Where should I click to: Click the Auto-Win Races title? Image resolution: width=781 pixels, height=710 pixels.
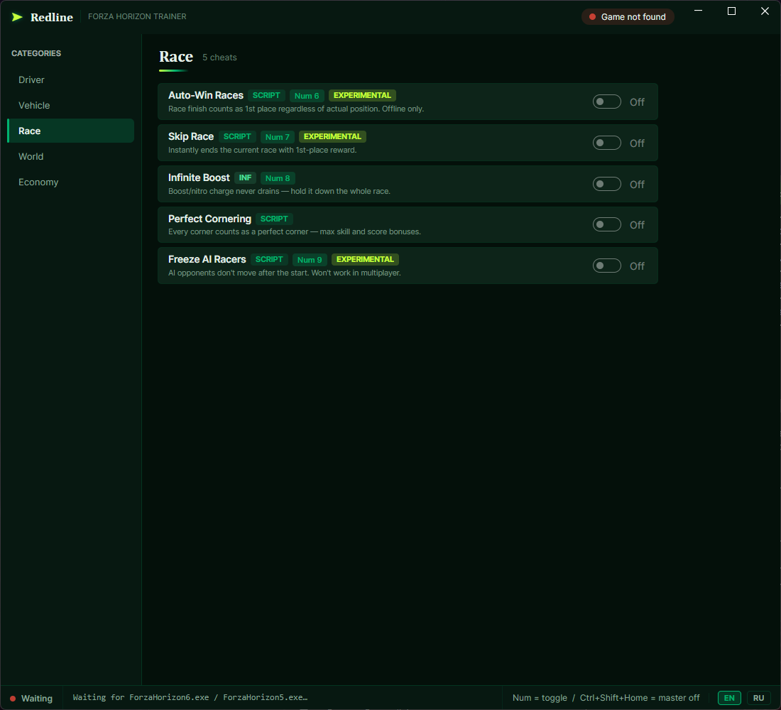point(206,95)
